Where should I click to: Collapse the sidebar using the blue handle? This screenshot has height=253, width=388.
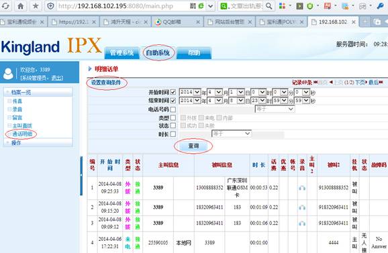point(81,176)
